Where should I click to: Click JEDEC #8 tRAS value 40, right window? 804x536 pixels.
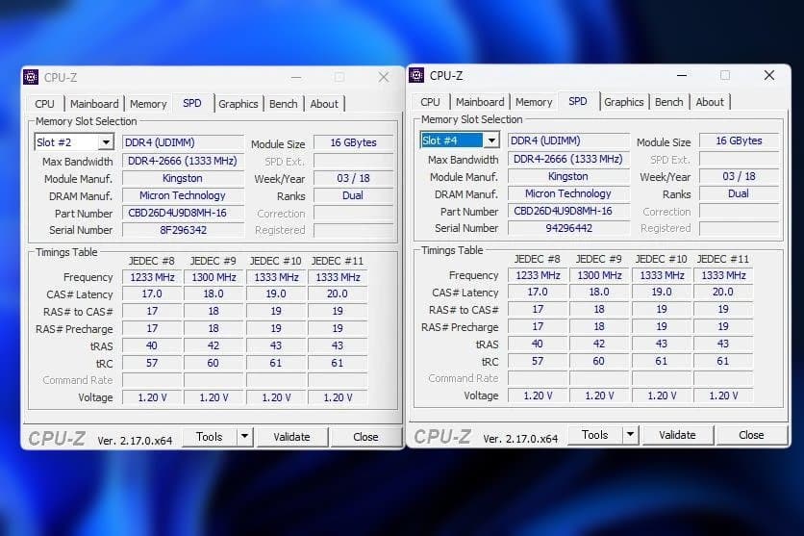538,344
